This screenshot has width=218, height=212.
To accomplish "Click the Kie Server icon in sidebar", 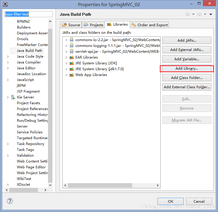I will pos(13,97).
